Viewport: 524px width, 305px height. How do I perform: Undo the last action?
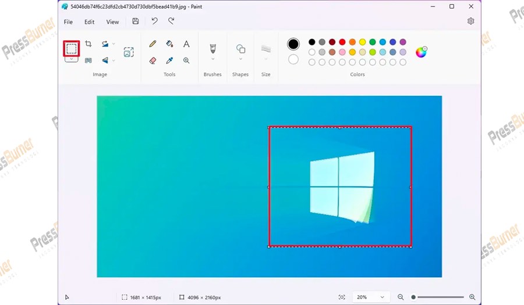[x=154, y=21]
